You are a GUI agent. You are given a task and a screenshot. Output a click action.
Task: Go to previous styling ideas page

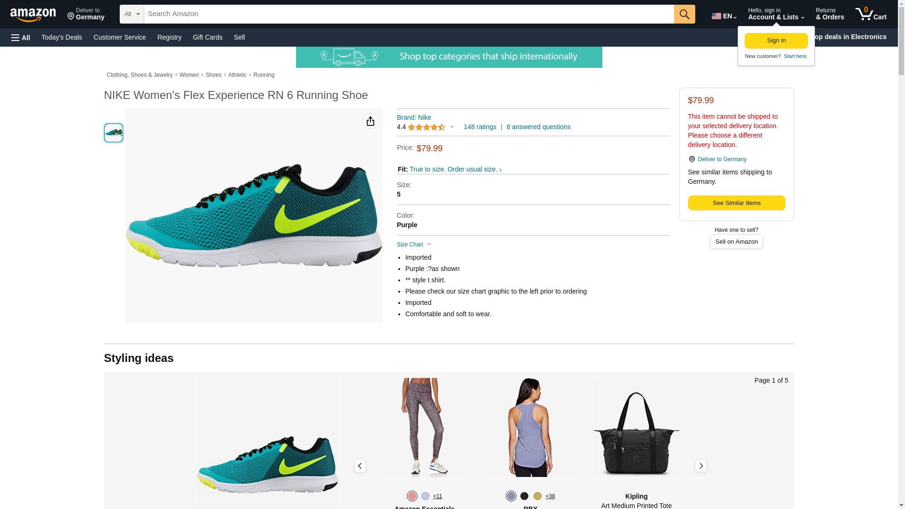360,466
